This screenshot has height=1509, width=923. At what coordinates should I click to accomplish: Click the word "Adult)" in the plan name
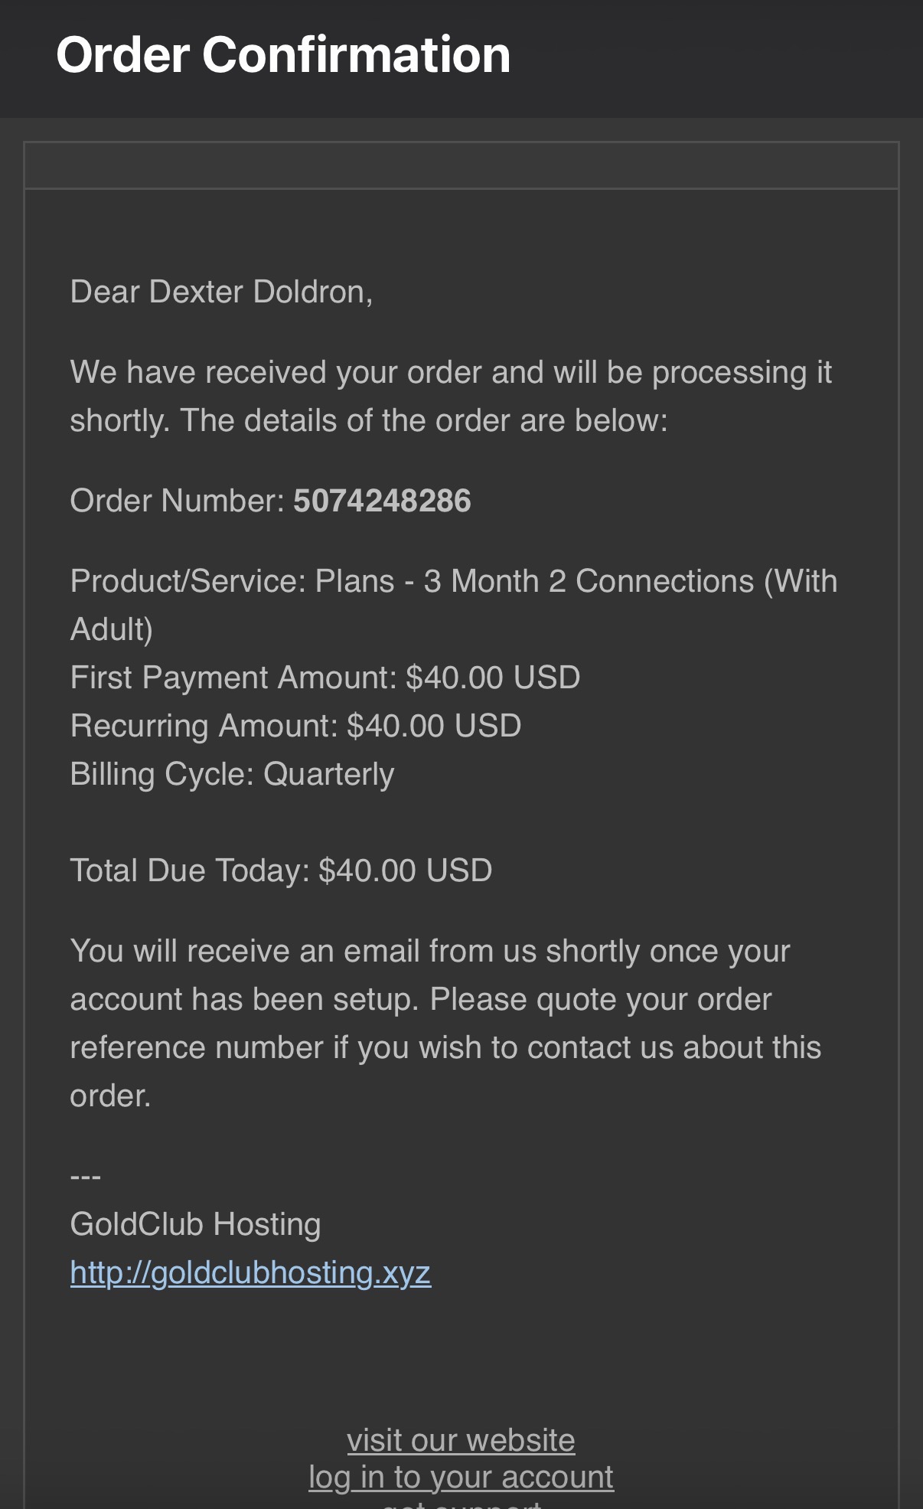(x=112, y=630)
